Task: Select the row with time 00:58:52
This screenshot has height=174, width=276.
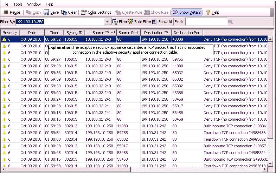Action: pos(134,39)
